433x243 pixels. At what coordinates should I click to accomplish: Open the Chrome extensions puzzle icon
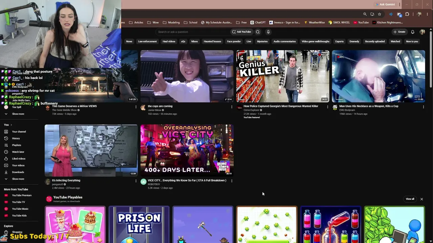click(407, 14)
